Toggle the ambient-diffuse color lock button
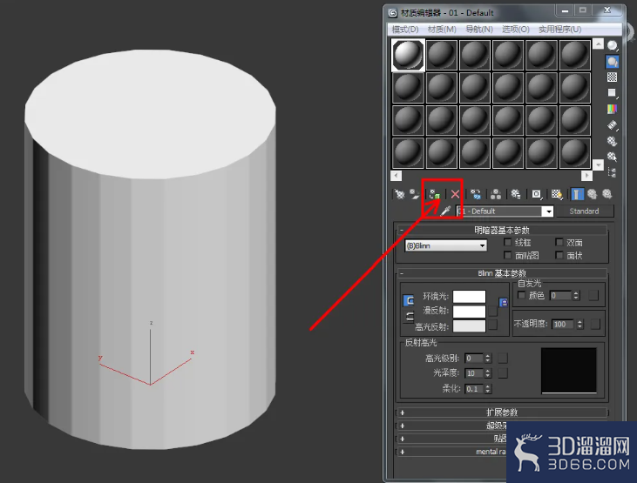The height and width of the screenshot is (483, 637). coord(409,301)
